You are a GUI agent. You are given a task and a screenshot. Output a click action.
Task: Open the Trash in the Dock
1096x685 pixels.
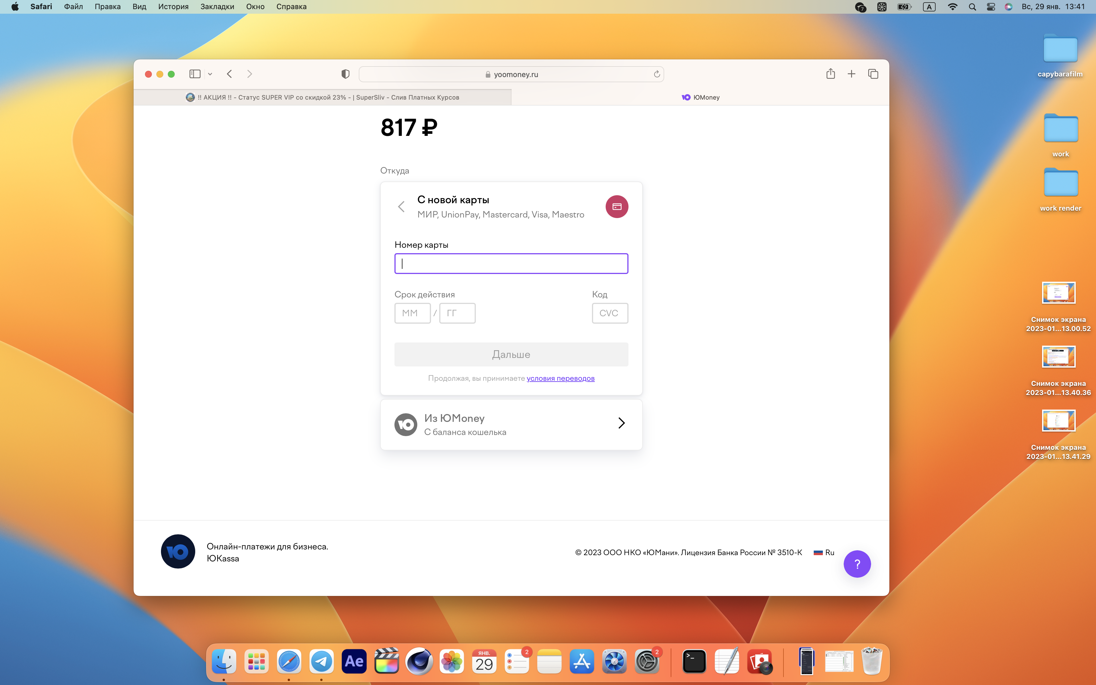[x=872, y=662]
